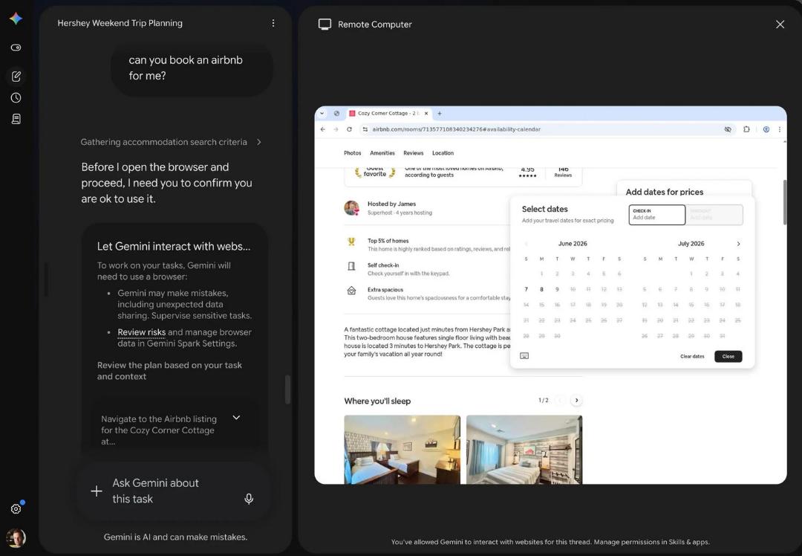Open a new browser tab
Image resolution: width=802 pixels, height=556 pixels.
440,113
